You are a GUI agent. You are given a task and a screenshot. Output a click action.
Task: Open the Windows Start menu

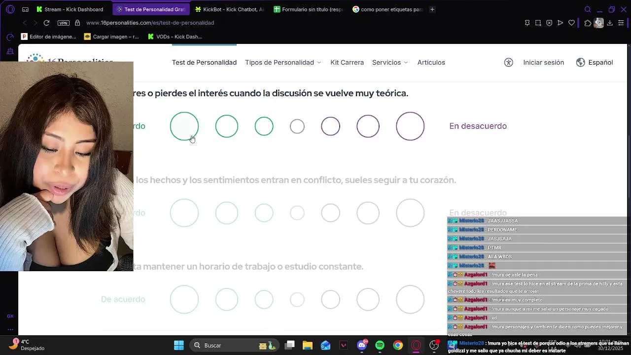(x=179, y=345)
